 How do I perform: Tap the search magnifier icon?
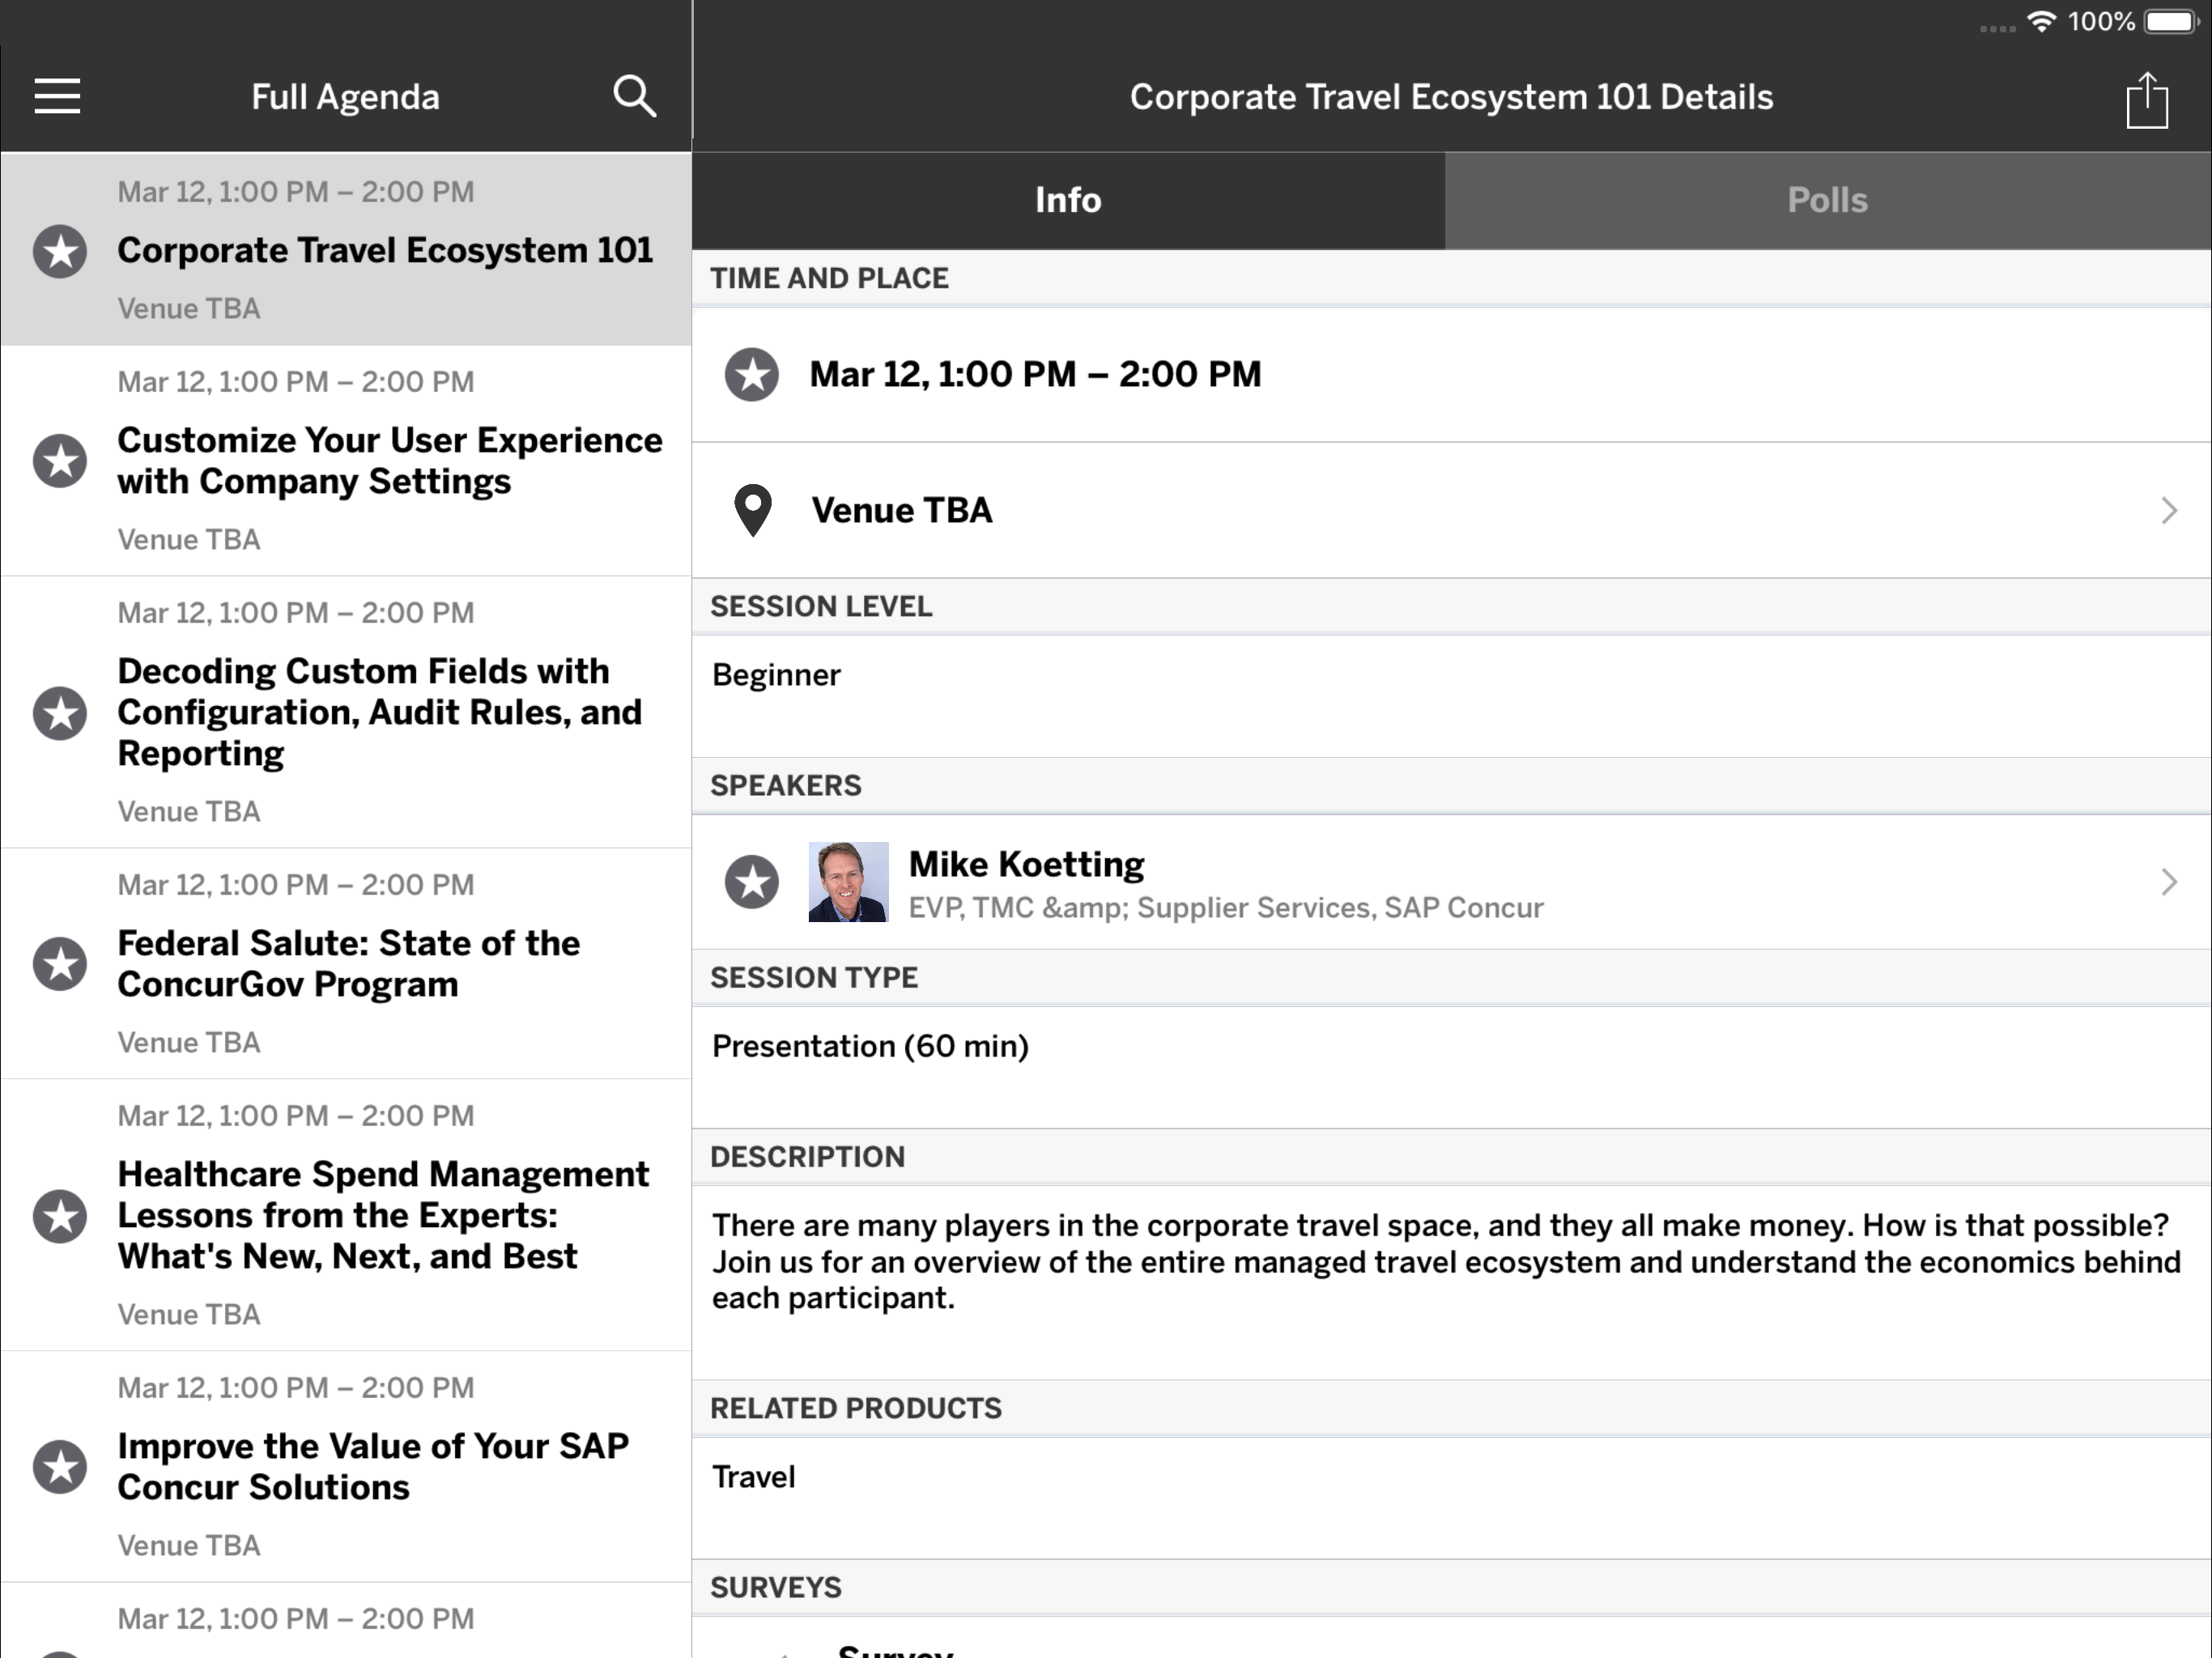(x=634, y=97)
